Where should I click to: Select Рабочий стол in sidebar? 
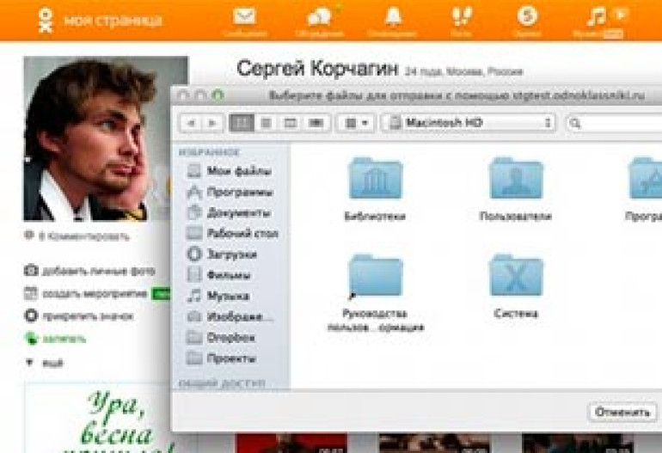coord(232,234)
